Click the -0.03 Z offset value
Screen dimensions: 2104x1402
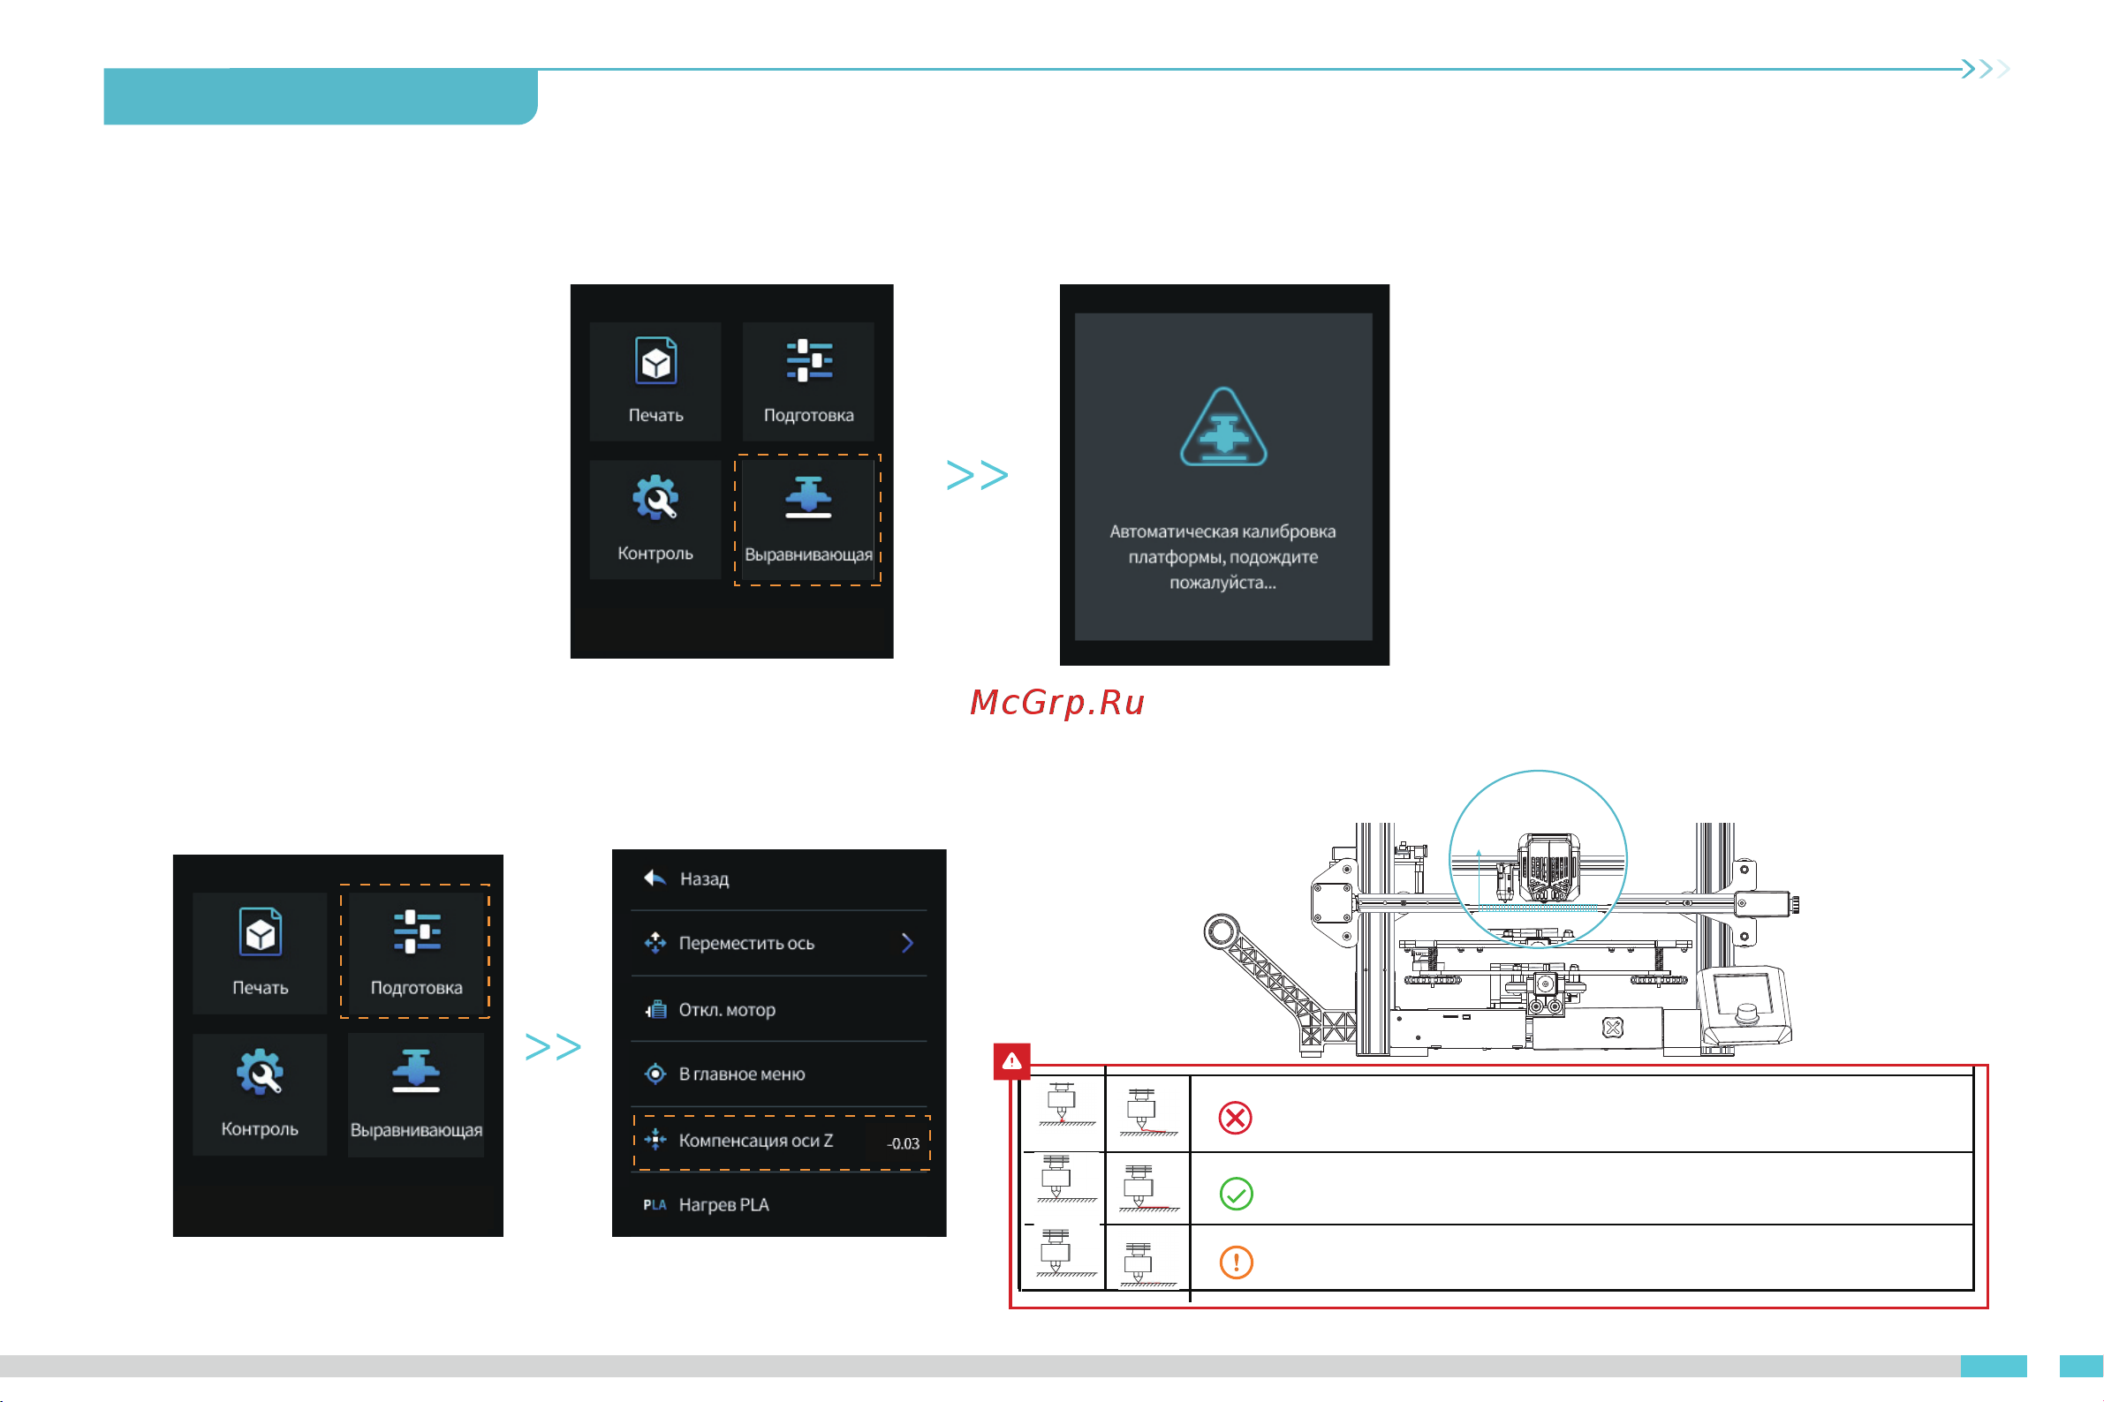click(x=903, y=1143)
